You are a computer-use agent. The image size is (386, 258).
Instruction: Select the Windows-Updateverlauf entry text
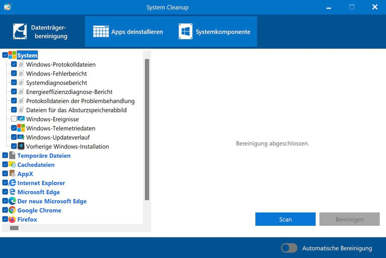(x=58, y=137)
